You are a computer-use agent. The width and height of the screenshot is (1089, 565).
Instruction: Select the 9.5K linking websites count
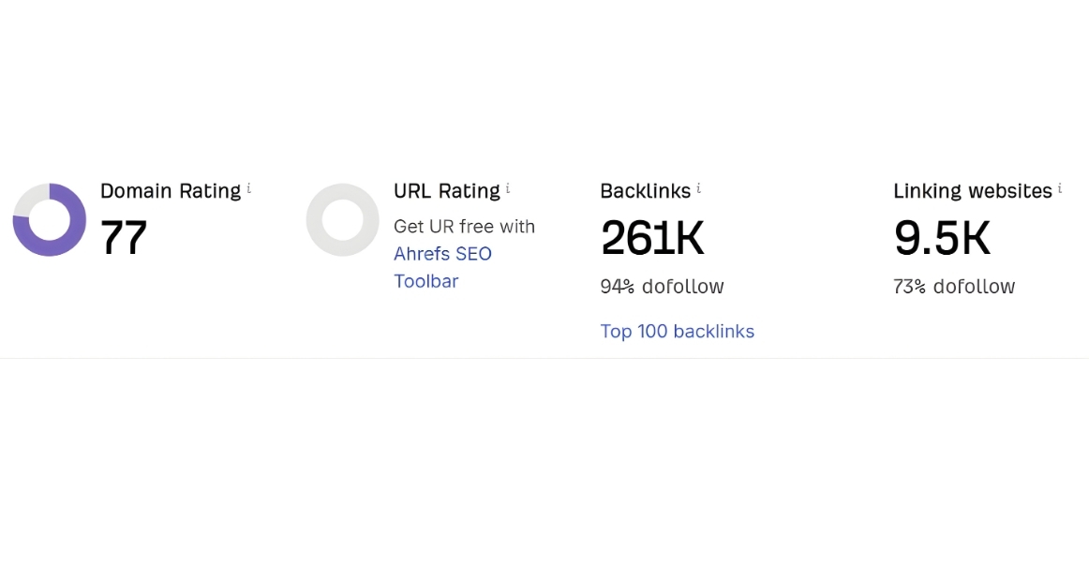[941, 238]
